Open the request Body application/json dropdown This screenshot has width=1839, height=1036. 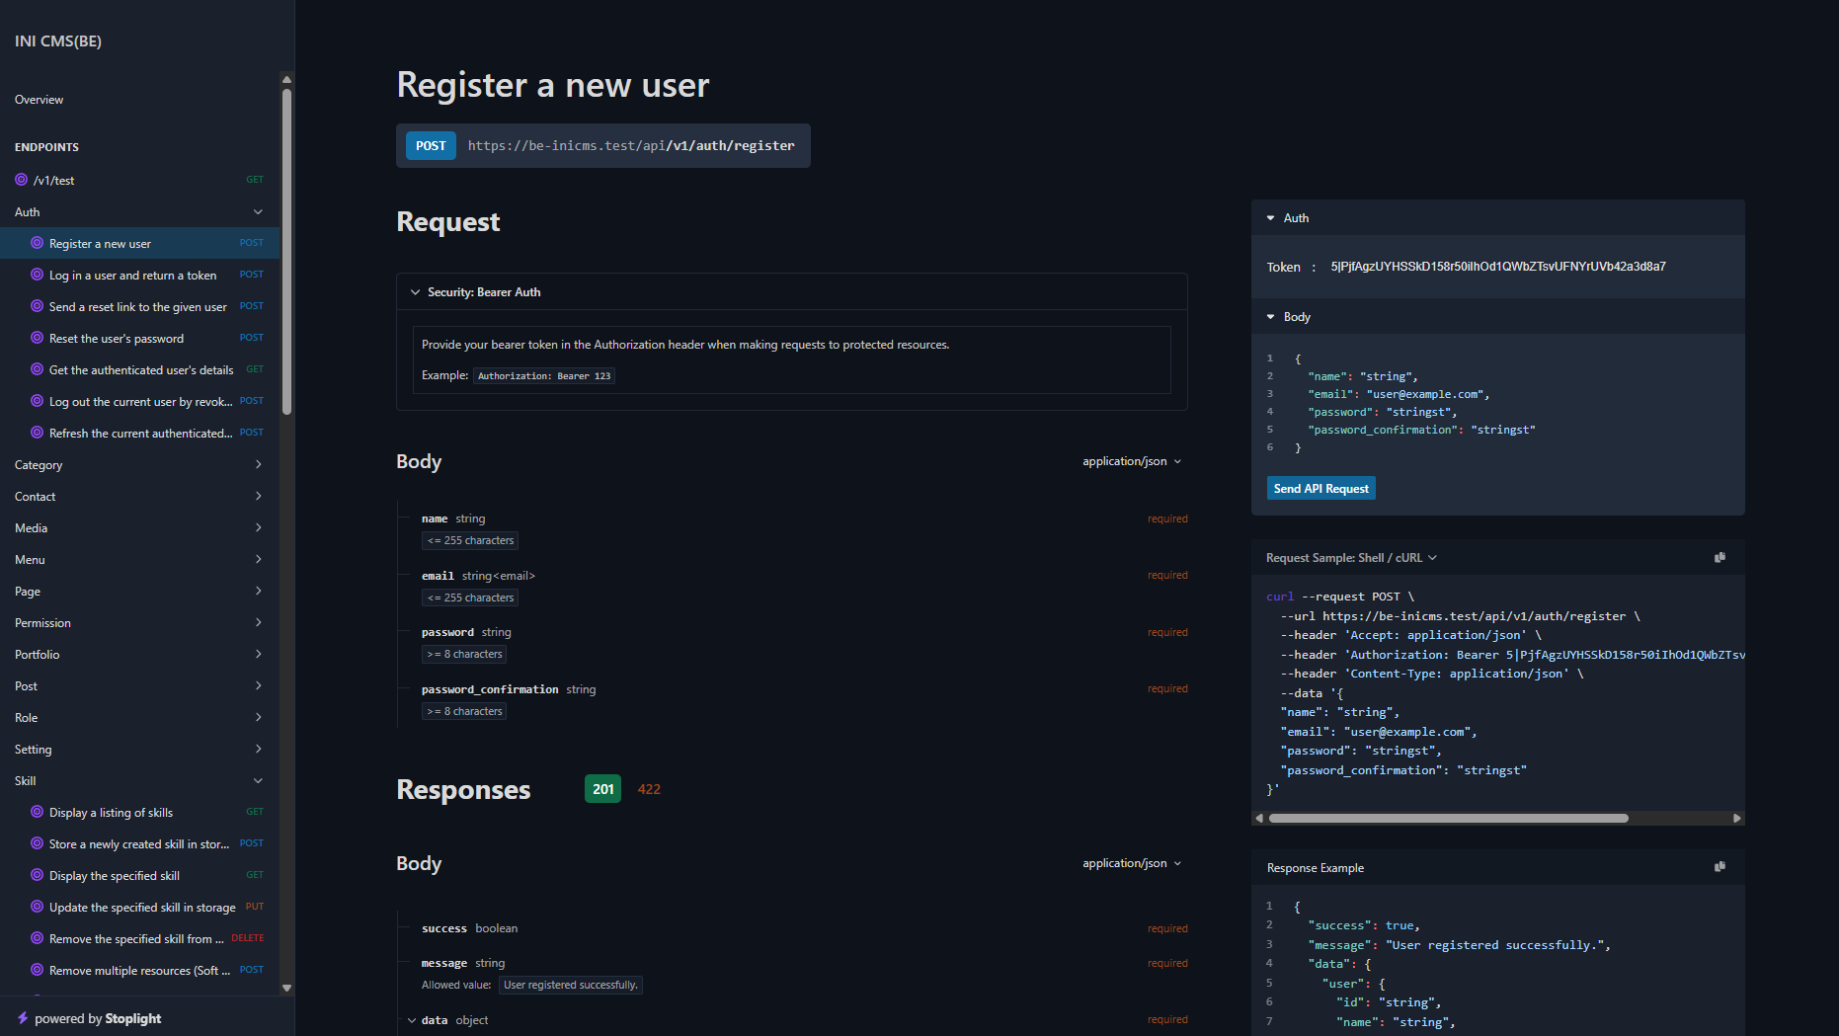pyautogui.click(x=1132, y=461)
